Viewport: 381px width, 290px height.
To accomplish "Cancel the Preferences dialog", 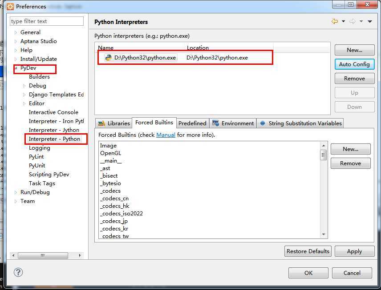I will [352, 273].
